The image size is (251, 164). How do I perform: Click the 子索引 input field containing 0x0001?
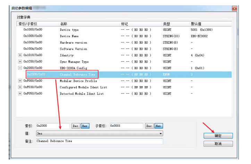tap(126, 126)
